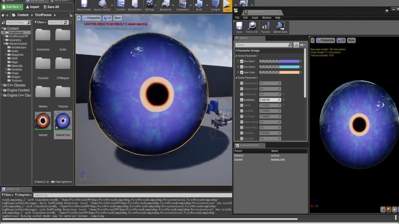Start Play in editor
The height and width of the screenshot is (224, 399).
(x=228, y=6)
